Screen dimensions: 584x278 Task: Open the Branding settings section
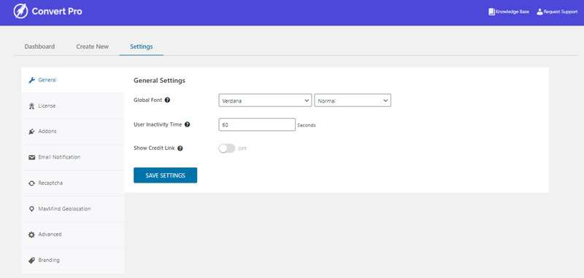(x=72, y=261)
